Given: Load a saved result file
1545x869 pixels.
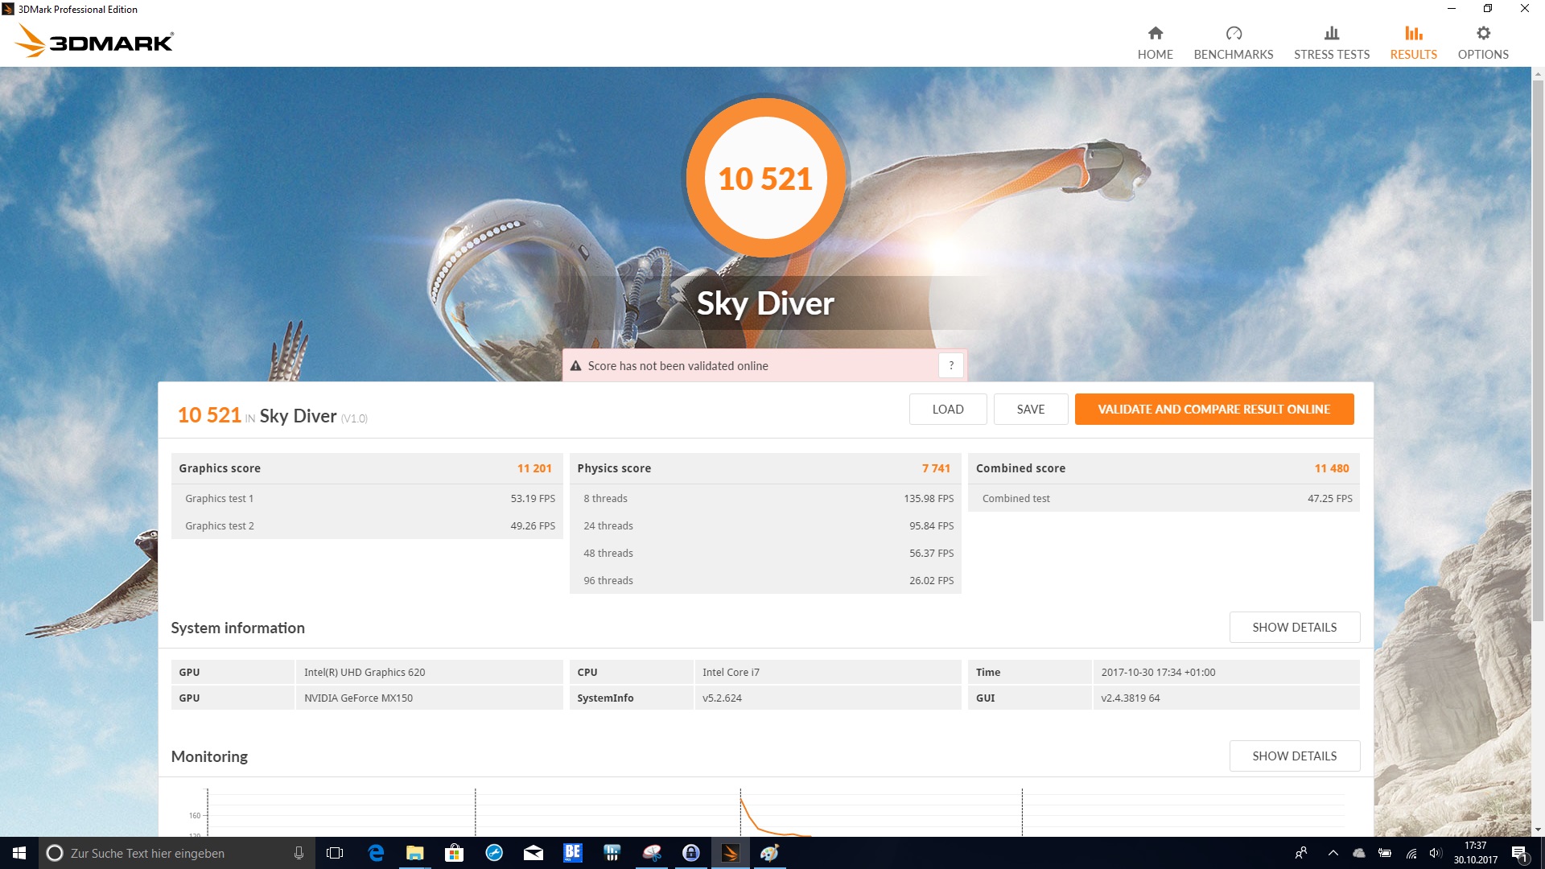Looking at the screenshot, I should click(947, 409).
